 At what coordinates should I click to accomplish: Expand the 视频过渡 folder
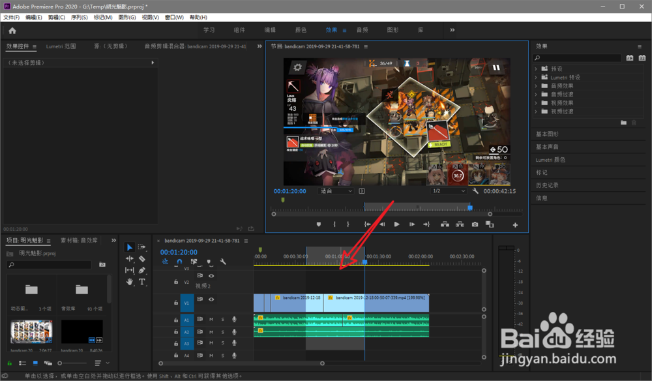tap(535, 112)
